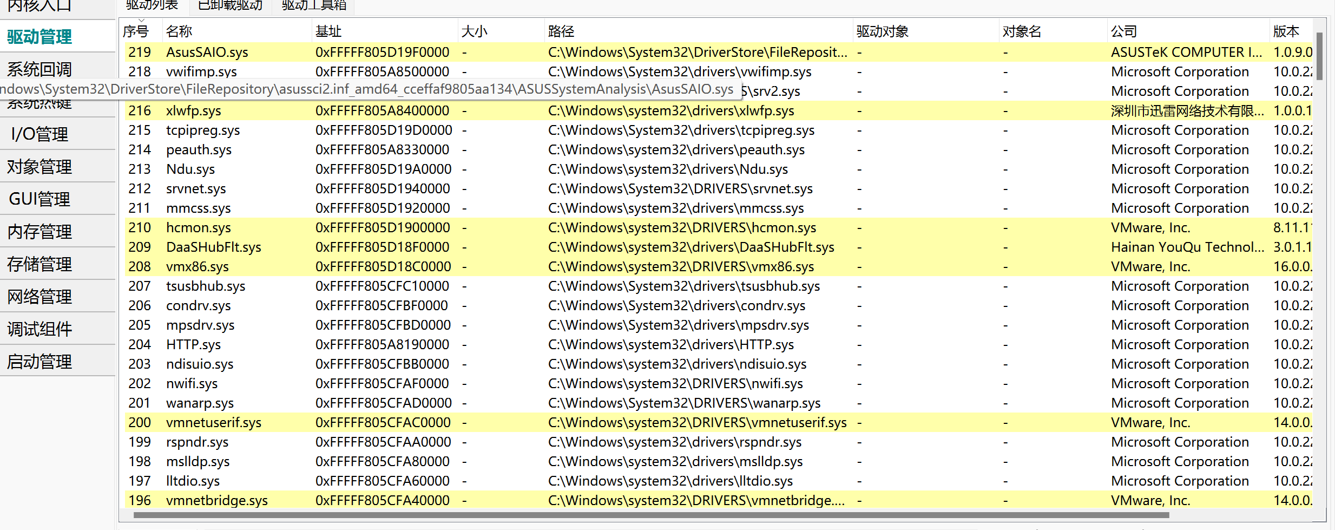This screenshot has height=530, width=1335.
Task: Click VMware, Inc. in the vmx86.sys row
Action: (x=1151, y=266)
